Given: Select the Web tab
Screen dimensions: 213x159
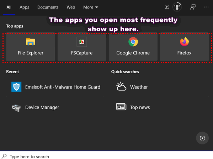Looking at the screenshot, I should pos(71,7).
